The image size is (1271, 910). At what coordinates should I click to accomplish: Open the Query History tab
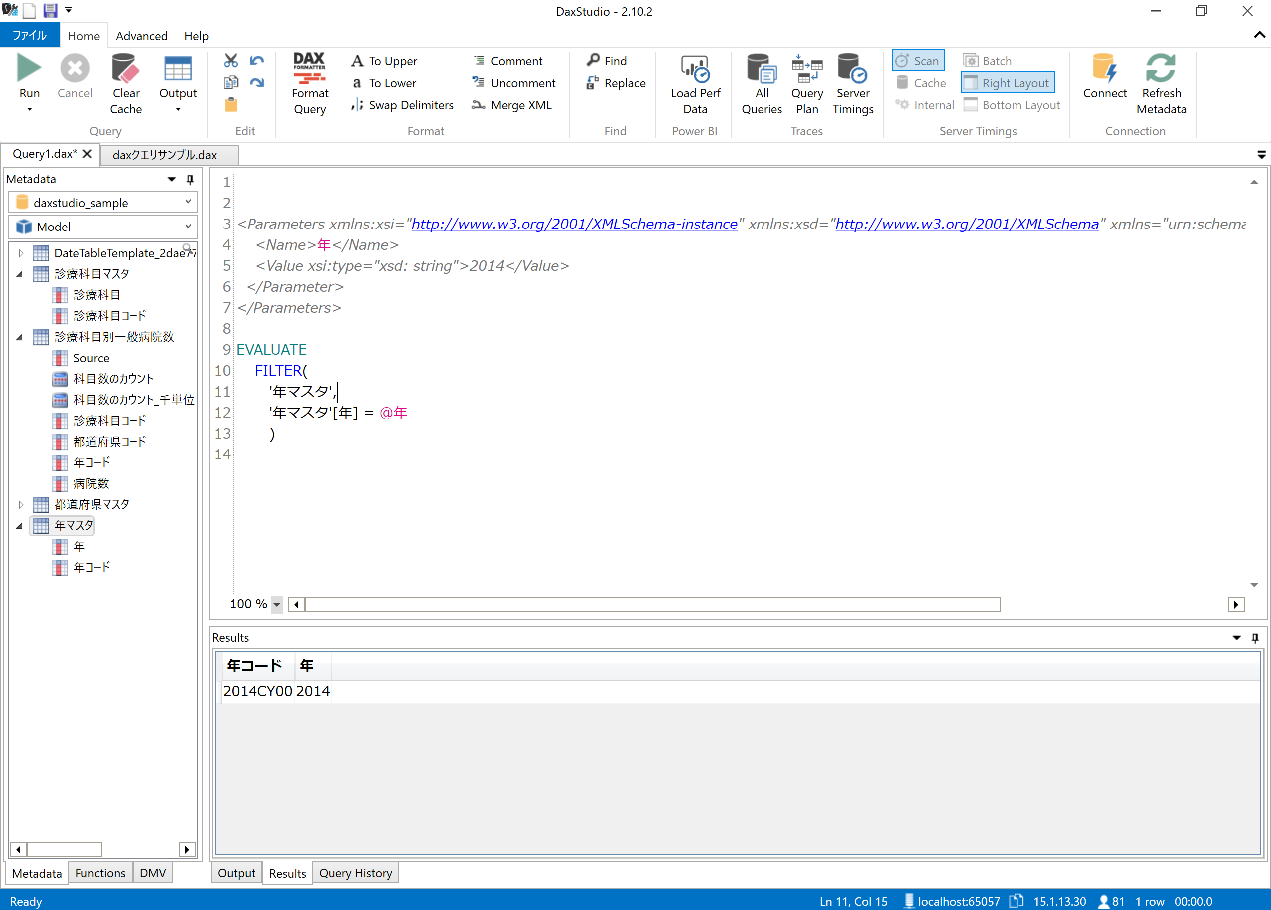click(x=355, y=873)
